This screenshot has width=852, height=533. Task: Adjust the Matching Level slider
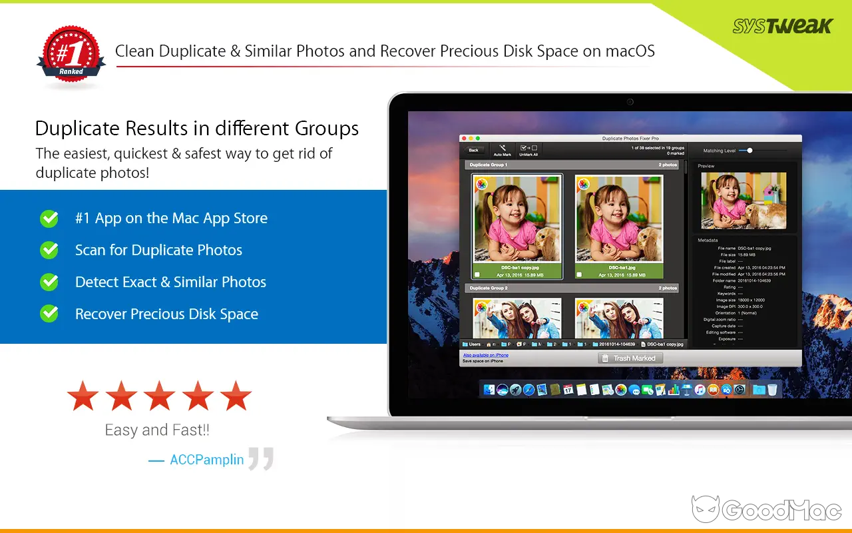coord(750,151)
